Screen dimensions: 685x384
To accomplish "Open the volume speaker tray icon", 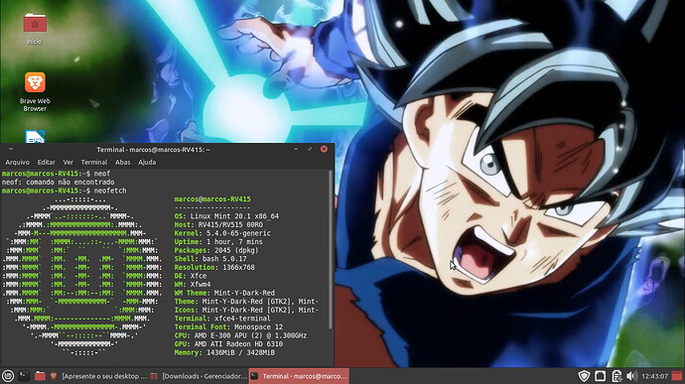I will tap(631, 376).
